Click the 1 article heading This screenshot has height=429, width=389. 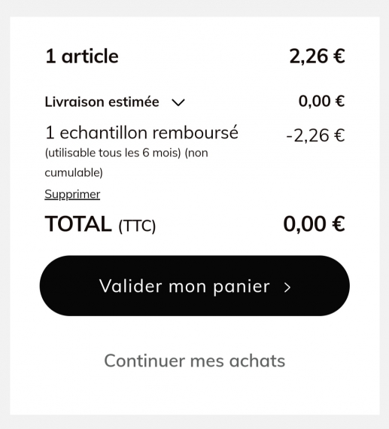pos(82,56)
